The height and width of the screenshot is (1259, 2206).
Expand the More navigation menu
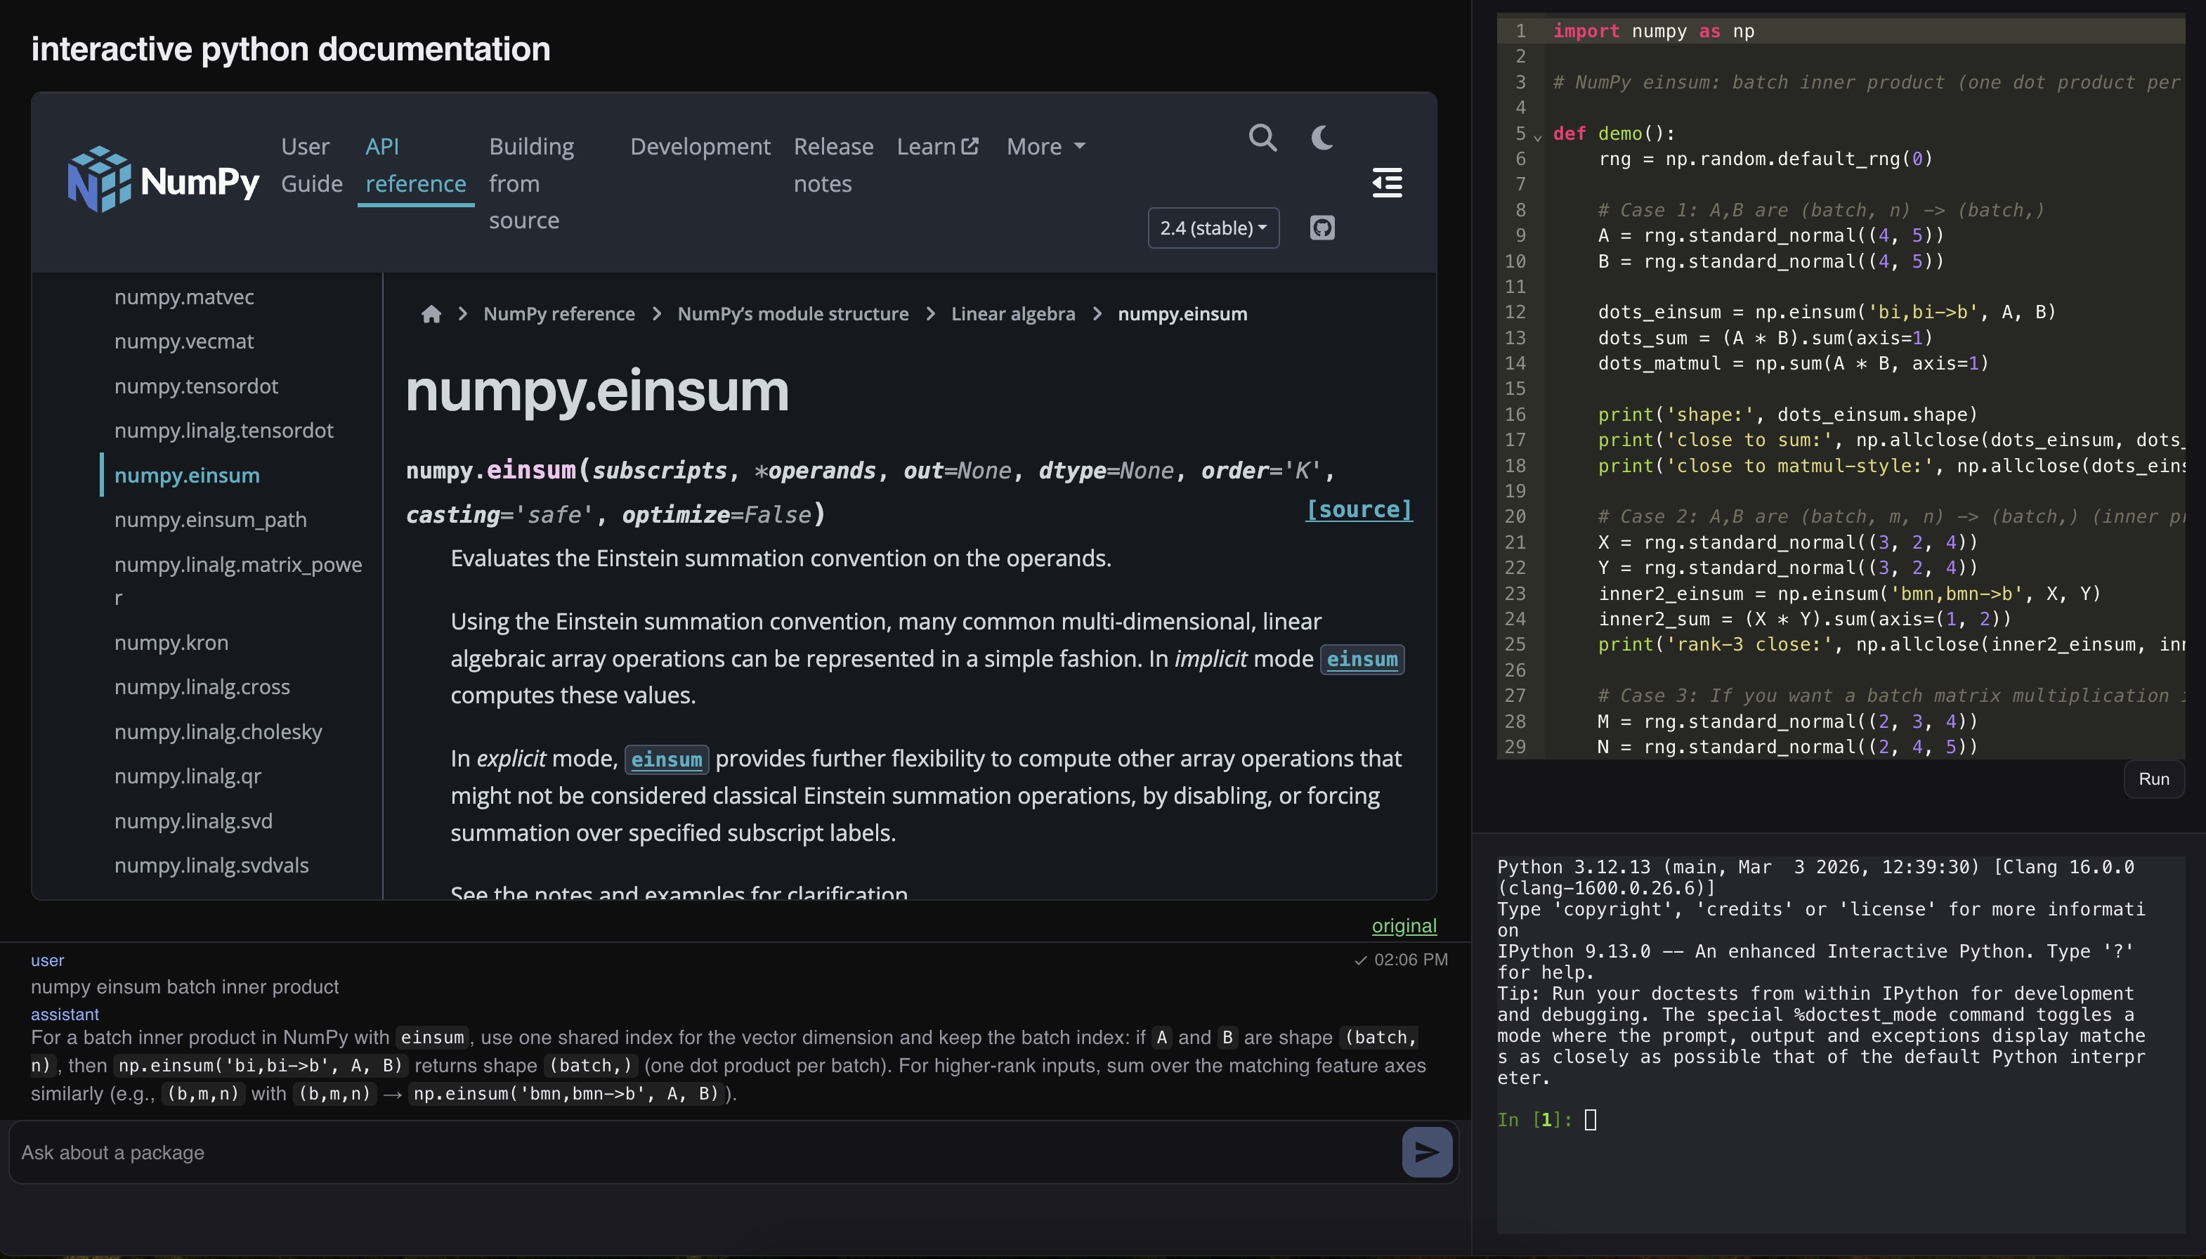[1045, 147]
